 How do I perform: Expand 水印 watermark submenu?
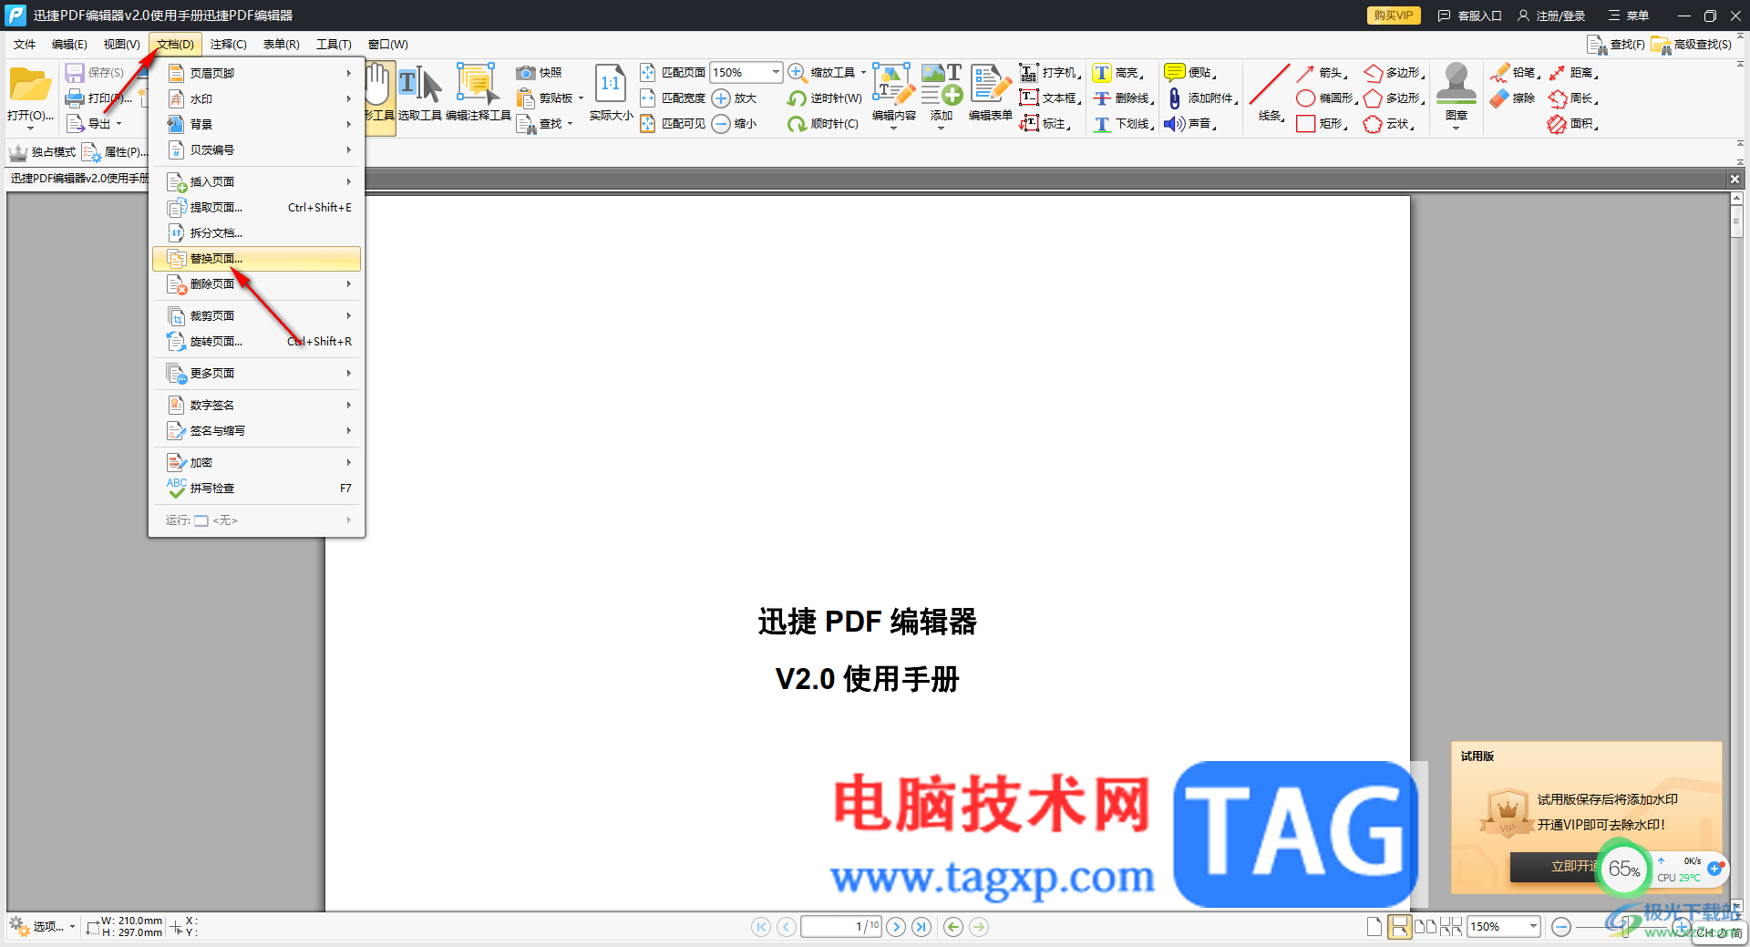(256, 98)
